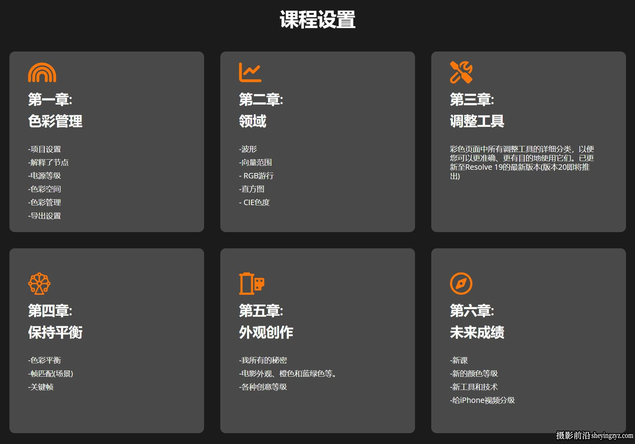Screen dimensions: 635x444
Task: Select the 领域 chapter title
Action: click(253, 121)
